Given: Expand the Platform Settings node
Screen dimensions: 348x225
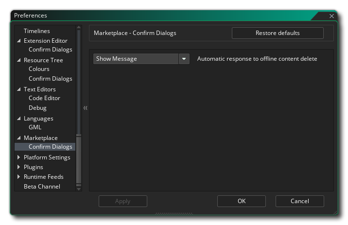Looking at the screenshot, I should pyautogui.click(x=18, y=157).
